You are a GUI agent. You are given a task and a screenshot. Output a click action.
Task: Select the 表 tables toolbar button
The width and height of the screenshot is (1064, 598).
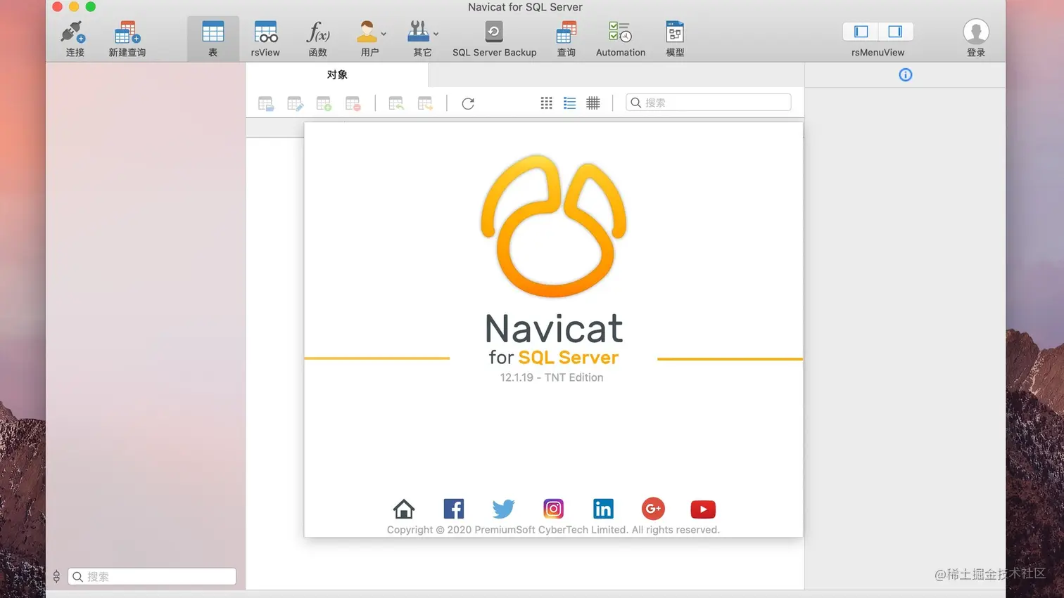pos(213,38)
